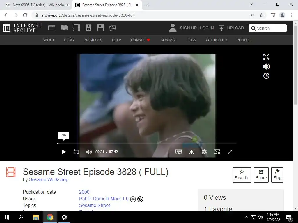Open the VOLUNTEER menu item
Screen dimensions: 298x223
click(216, 40)
